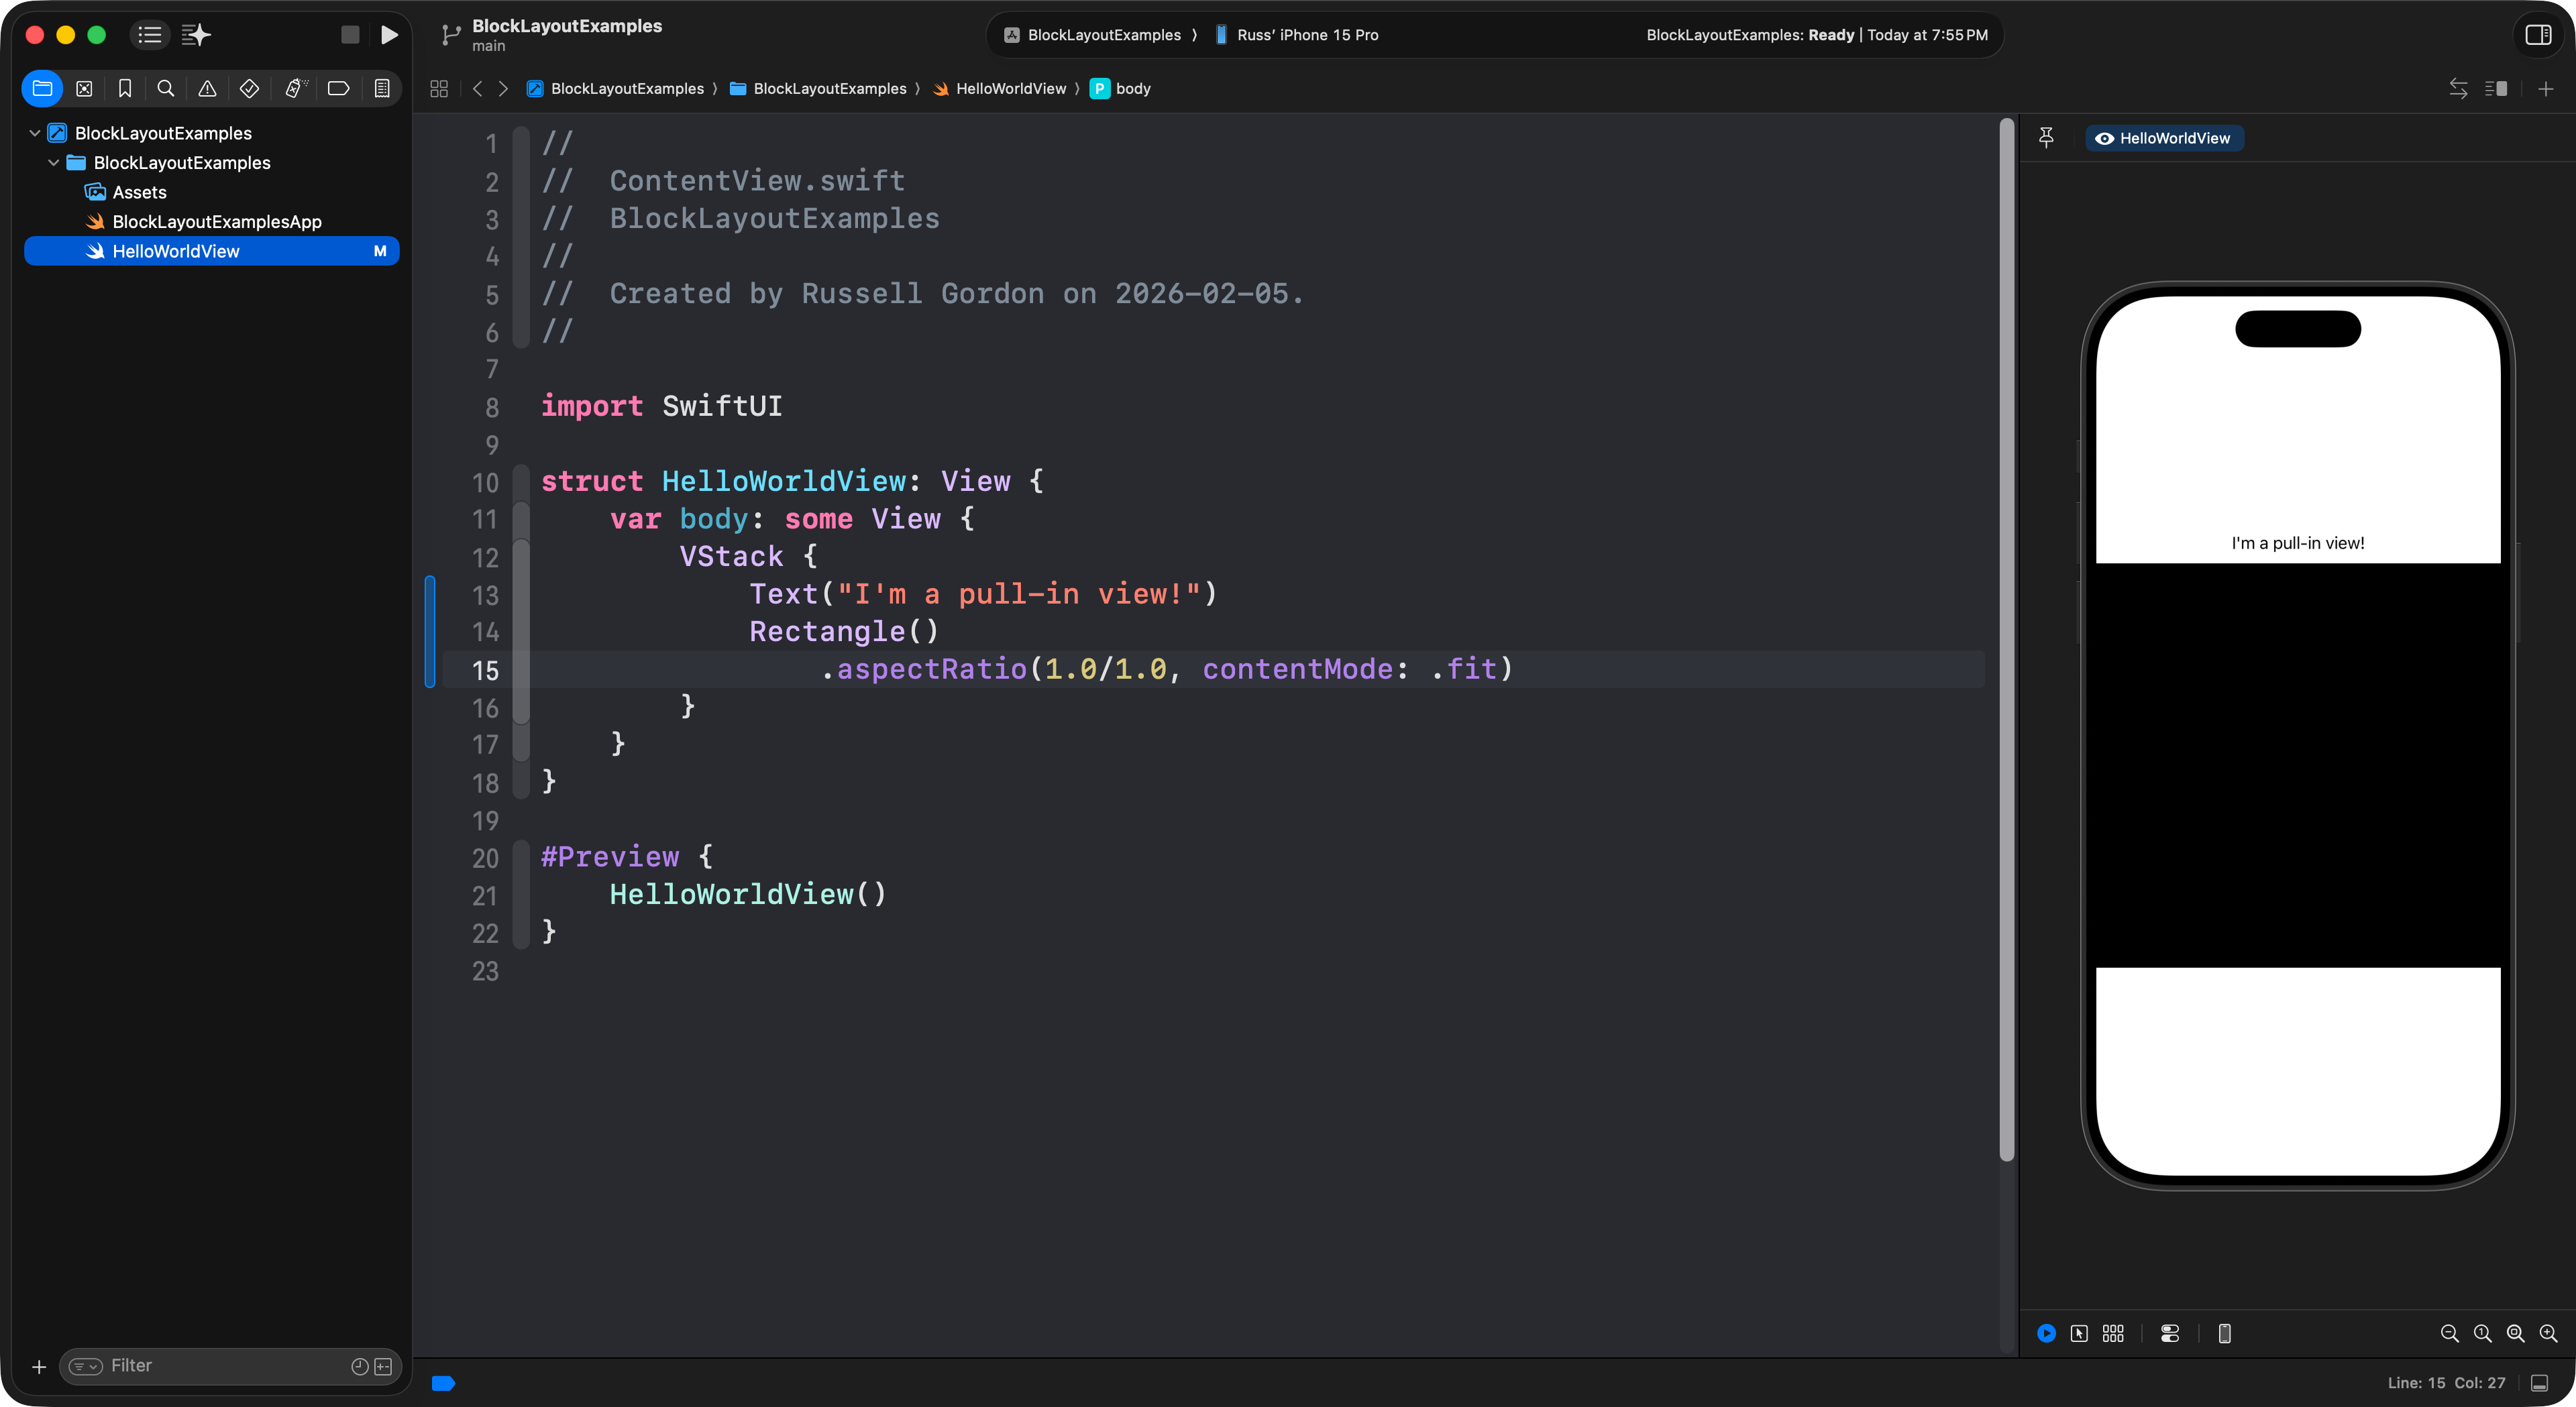Pin the HelloWorldView preview
The width and height of the screenshot is (2576, 1407).
coord(2046,138)
